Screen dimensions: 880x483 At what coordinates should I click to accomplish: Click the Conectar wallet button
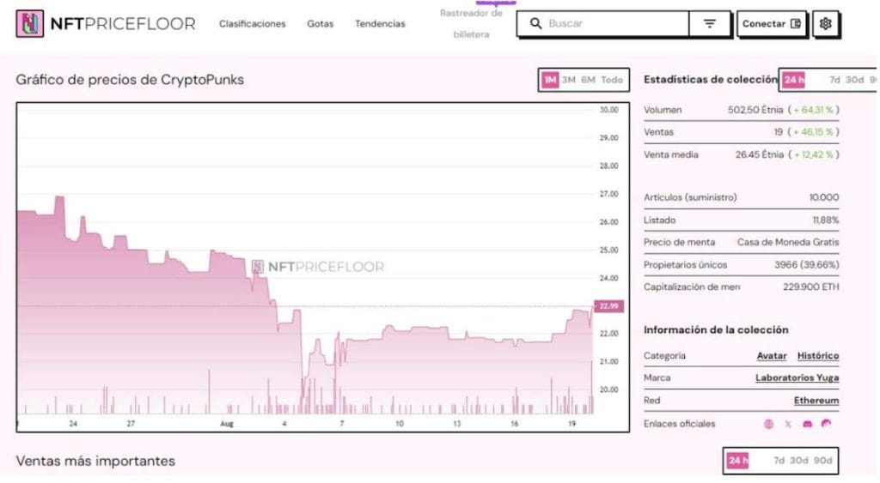[x=772, y=23]
